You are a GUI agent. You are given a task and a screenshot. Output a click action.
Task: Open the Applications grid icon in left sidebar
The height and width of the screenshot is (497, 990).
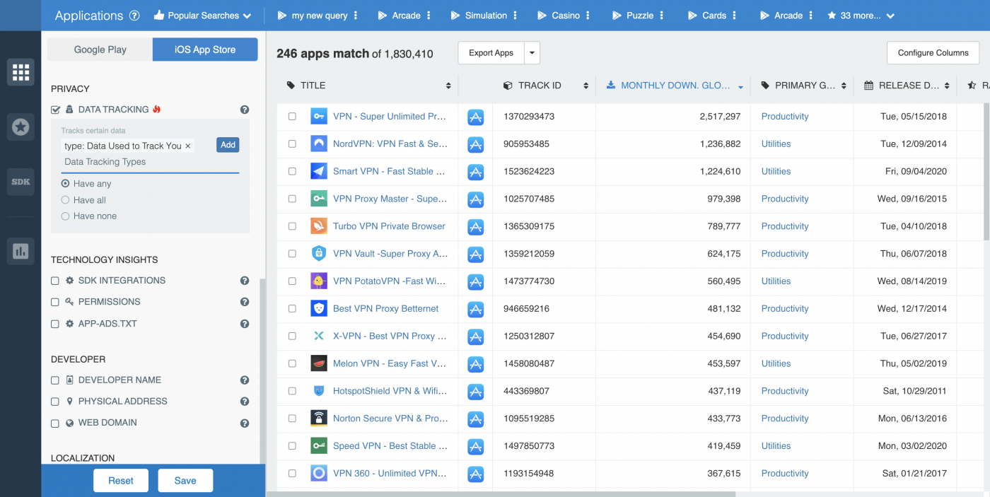21,72
